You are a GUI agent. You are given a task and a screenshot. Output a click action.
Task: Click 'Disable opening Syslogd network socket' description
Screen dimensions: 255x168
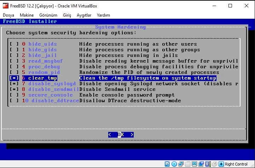pos(158,83)
